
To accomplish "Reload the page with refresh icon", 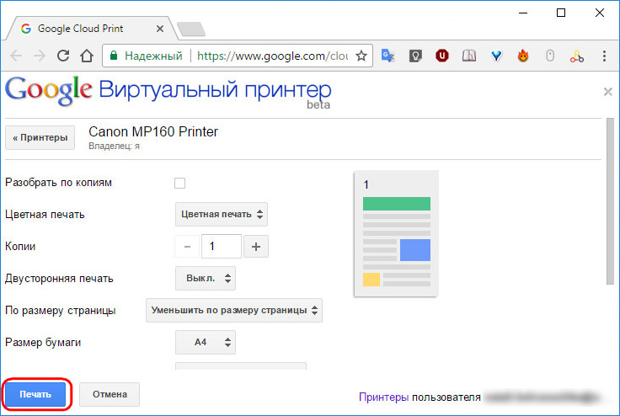I will click(x=63, y=56).
